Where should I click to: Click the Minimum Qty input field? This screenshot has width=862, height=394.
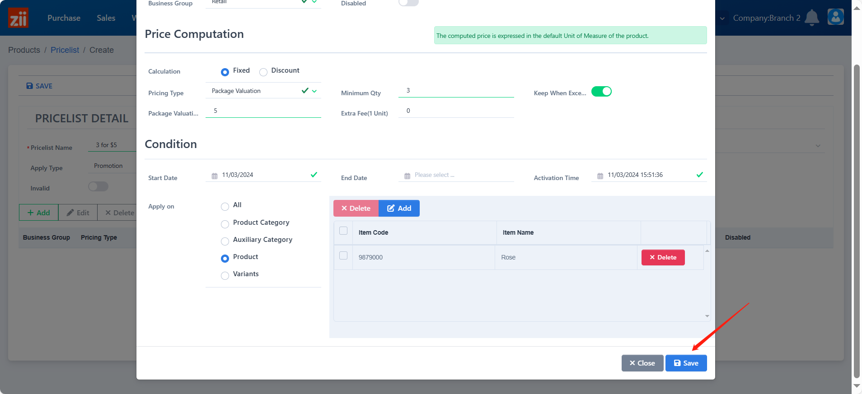(x=456, y=91)
